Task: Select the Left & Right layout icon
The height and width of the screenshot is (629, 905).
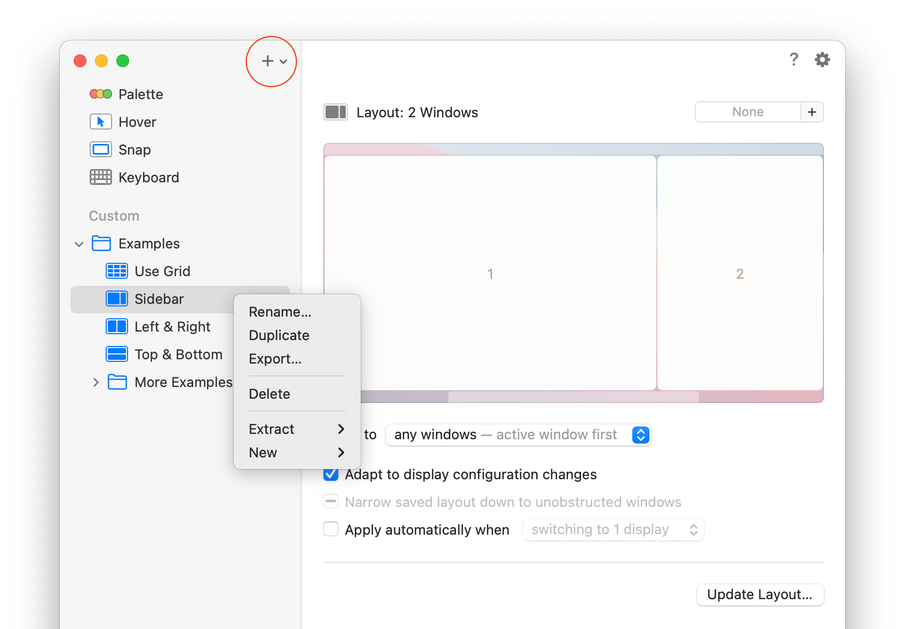Action: coord(117,327)
